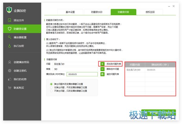
Task: Click the 创建注册机 globe icon
Action: tap(9, 71)
